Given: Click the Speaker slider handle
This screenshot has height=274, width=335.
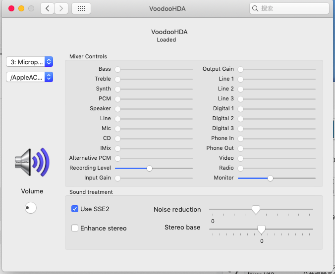Looking at the screenshot, I should (117, 109).
